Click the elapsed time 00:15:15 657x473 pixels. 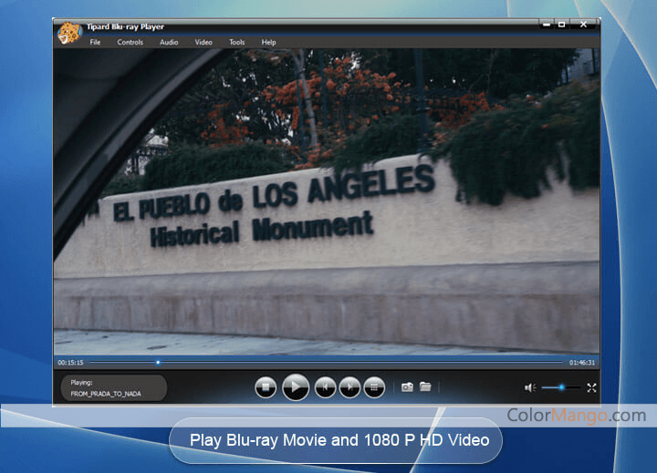(70, 363)
